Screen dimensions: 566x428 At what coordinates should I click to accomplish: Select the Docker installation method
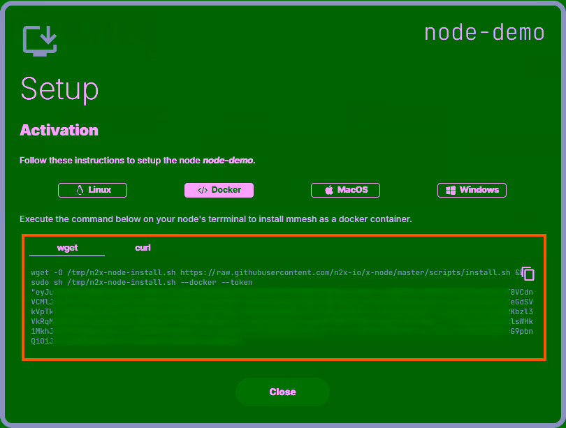[x=219, y=190]
